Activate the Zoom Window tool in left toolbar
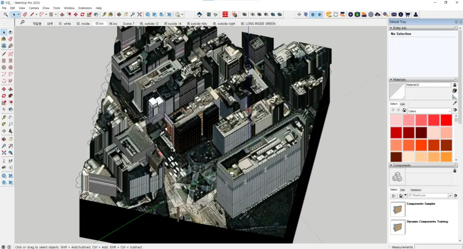Screen dimensions: 463x249 click(x=11, y=146)
